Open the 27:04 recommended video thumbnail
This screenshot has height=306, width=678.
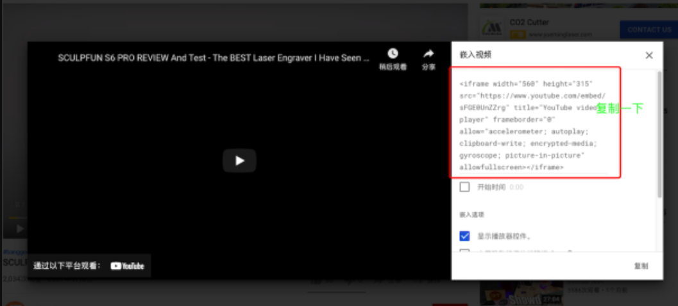tap(521, 293)
